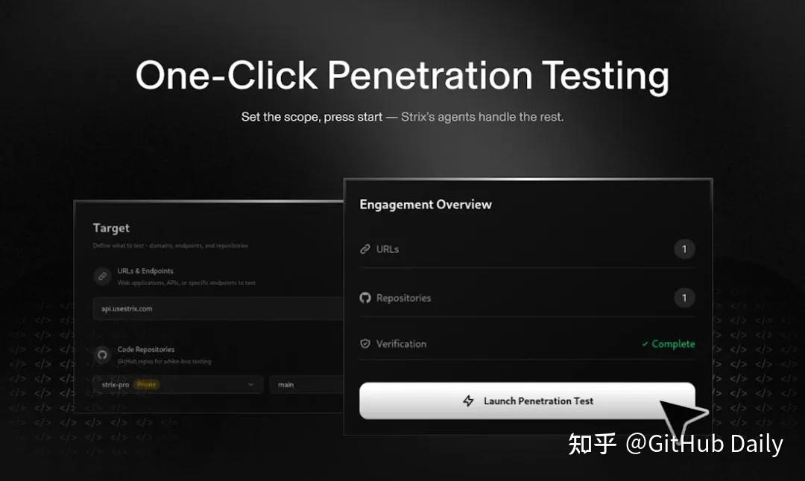Expand the repository selector chevron arrow
The width and height of the screenshot is (805, 481).
coord(251,385)
